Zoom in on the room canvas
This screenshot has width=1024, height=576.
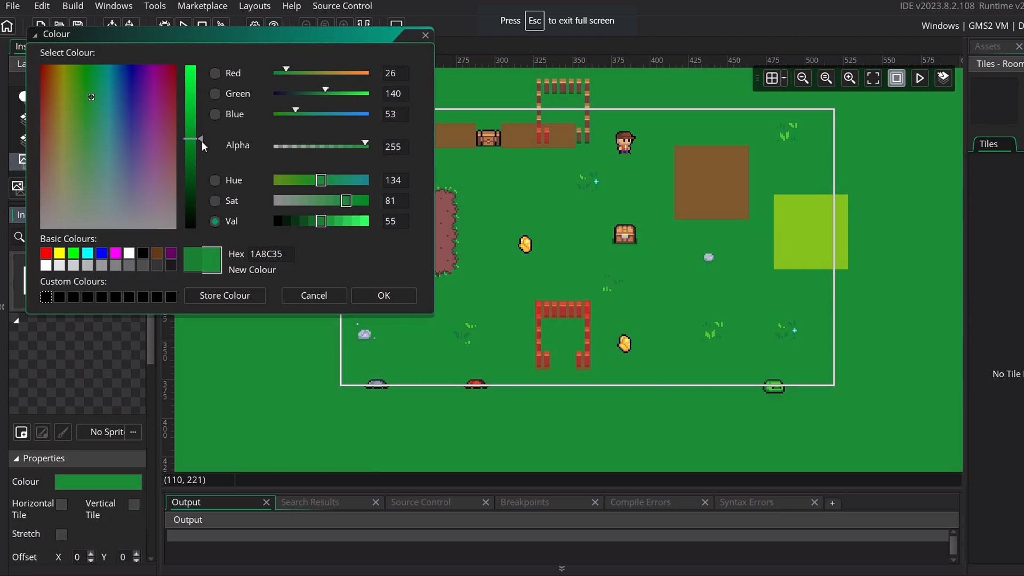(850, 78)
